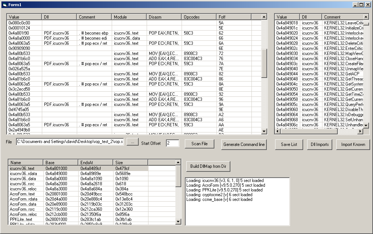Select AcroForm..data module row

click(92, 204)
